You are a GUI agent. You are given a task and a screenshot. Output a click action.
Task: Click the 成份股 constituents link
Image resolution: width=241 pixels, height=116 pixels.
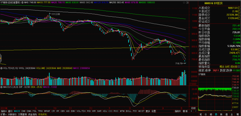coord(234,67)
